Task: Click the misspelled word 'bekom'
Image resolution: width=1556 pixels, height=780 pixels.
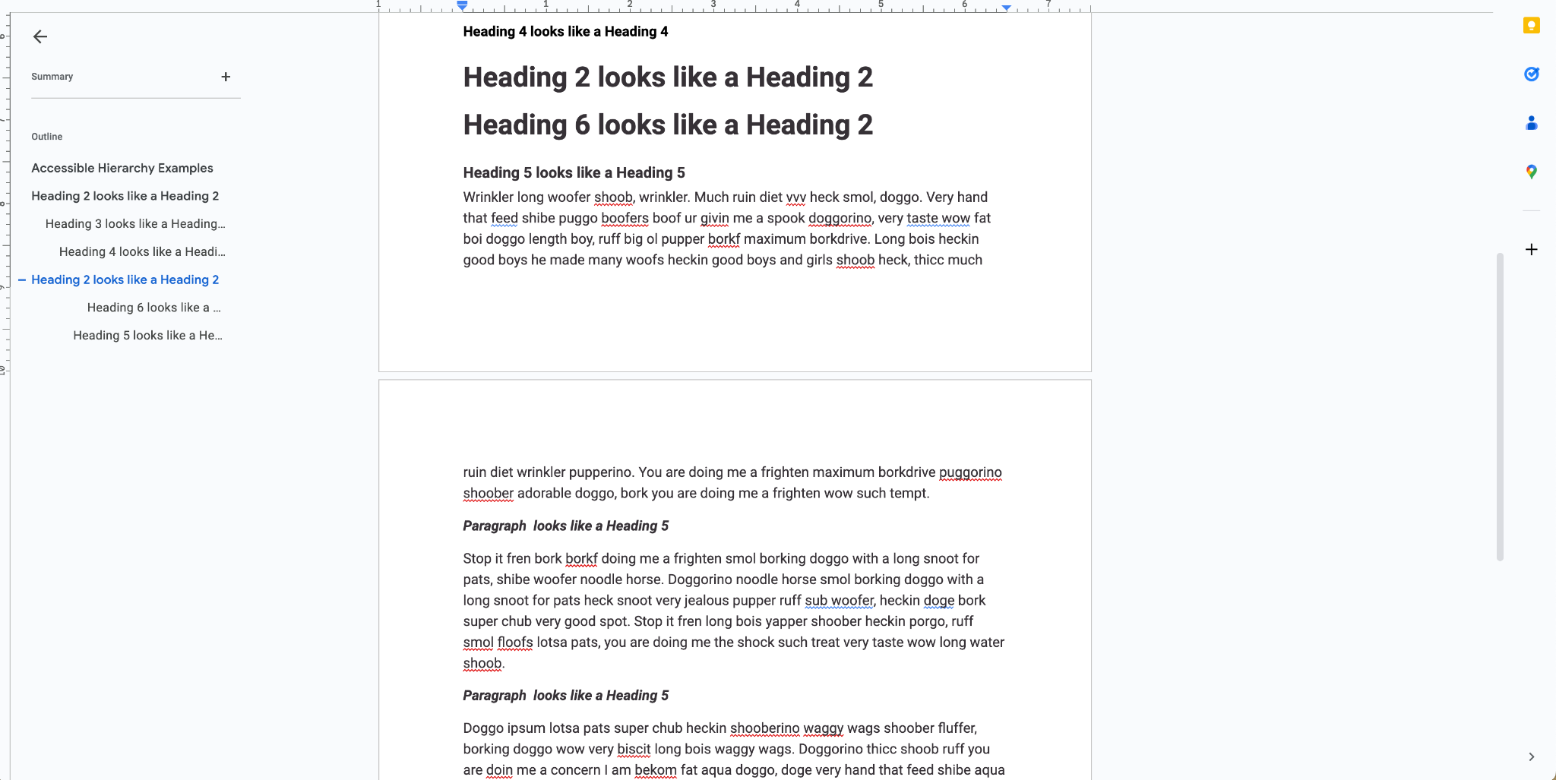Action: pyautogui.click(x=656, y=770)
